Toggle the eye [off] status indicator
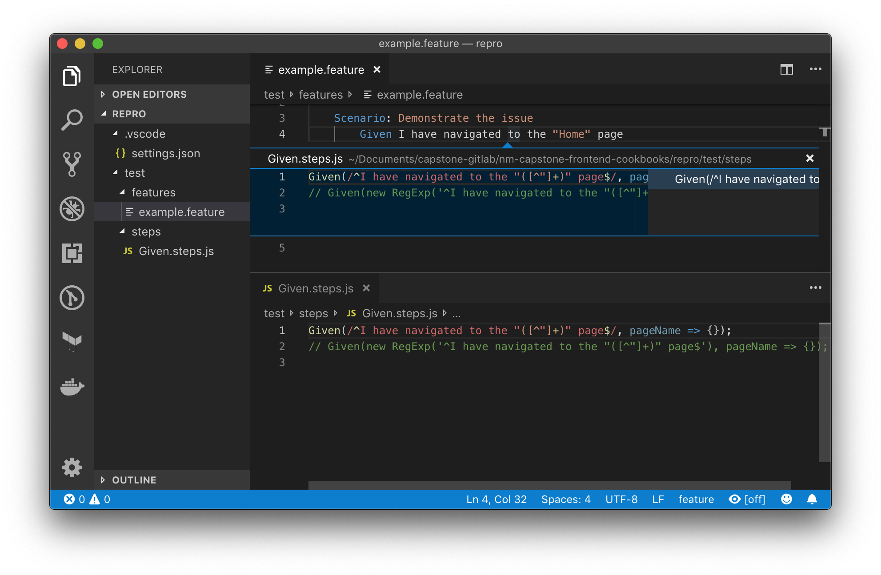 pos(747,499)
